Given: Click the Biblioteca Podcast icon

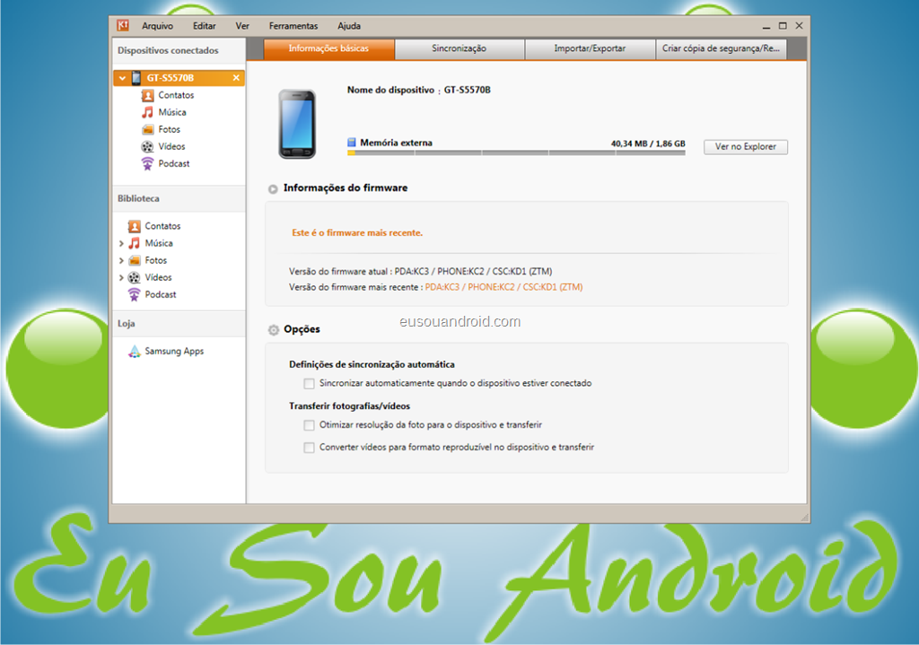Looking at the screenshot, I should pyautogui.click(x=135, y=294).
